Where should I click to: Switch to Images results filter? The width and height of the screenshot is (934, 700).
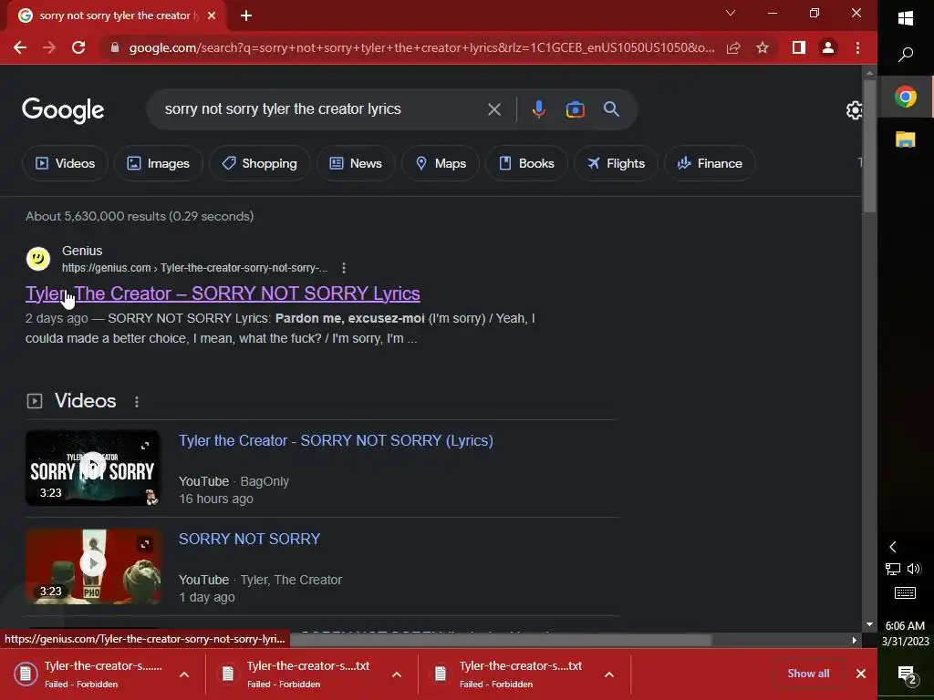tap(159, 163)
